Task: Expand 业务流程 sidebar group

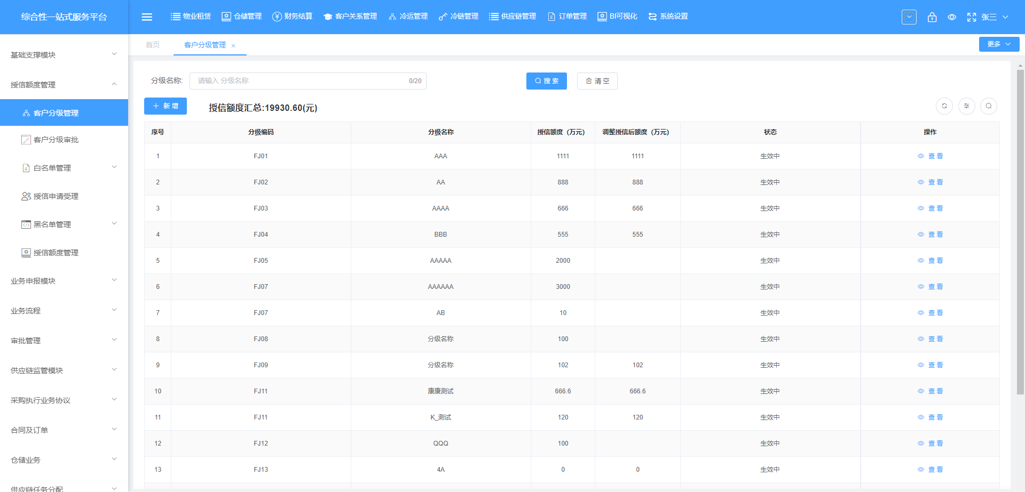Action: tap(64, 311)
